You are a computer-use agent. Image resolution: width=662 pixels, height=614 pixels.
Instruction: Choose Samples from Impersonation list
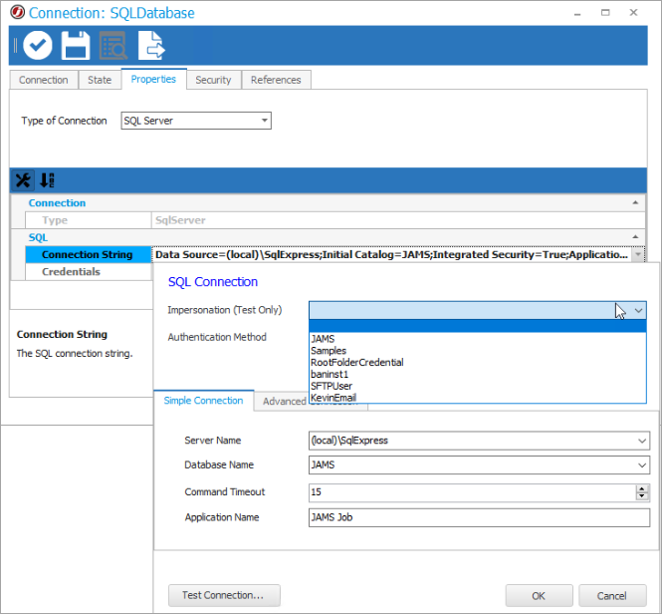pos(478,351)
